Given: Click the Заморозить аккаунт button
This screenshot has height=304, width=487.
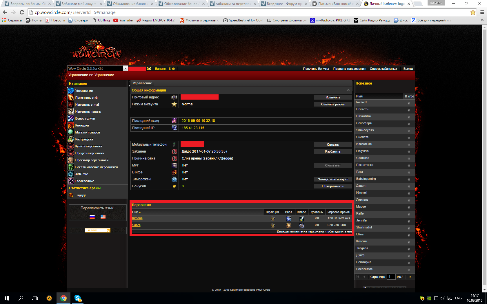Looking at the screenshot, I should click(332, 180).
